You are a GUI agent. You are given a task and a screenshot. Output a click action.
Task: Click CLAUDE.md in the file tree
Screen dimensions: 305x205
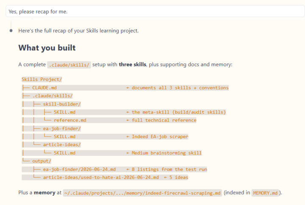[x=44, y=88]
